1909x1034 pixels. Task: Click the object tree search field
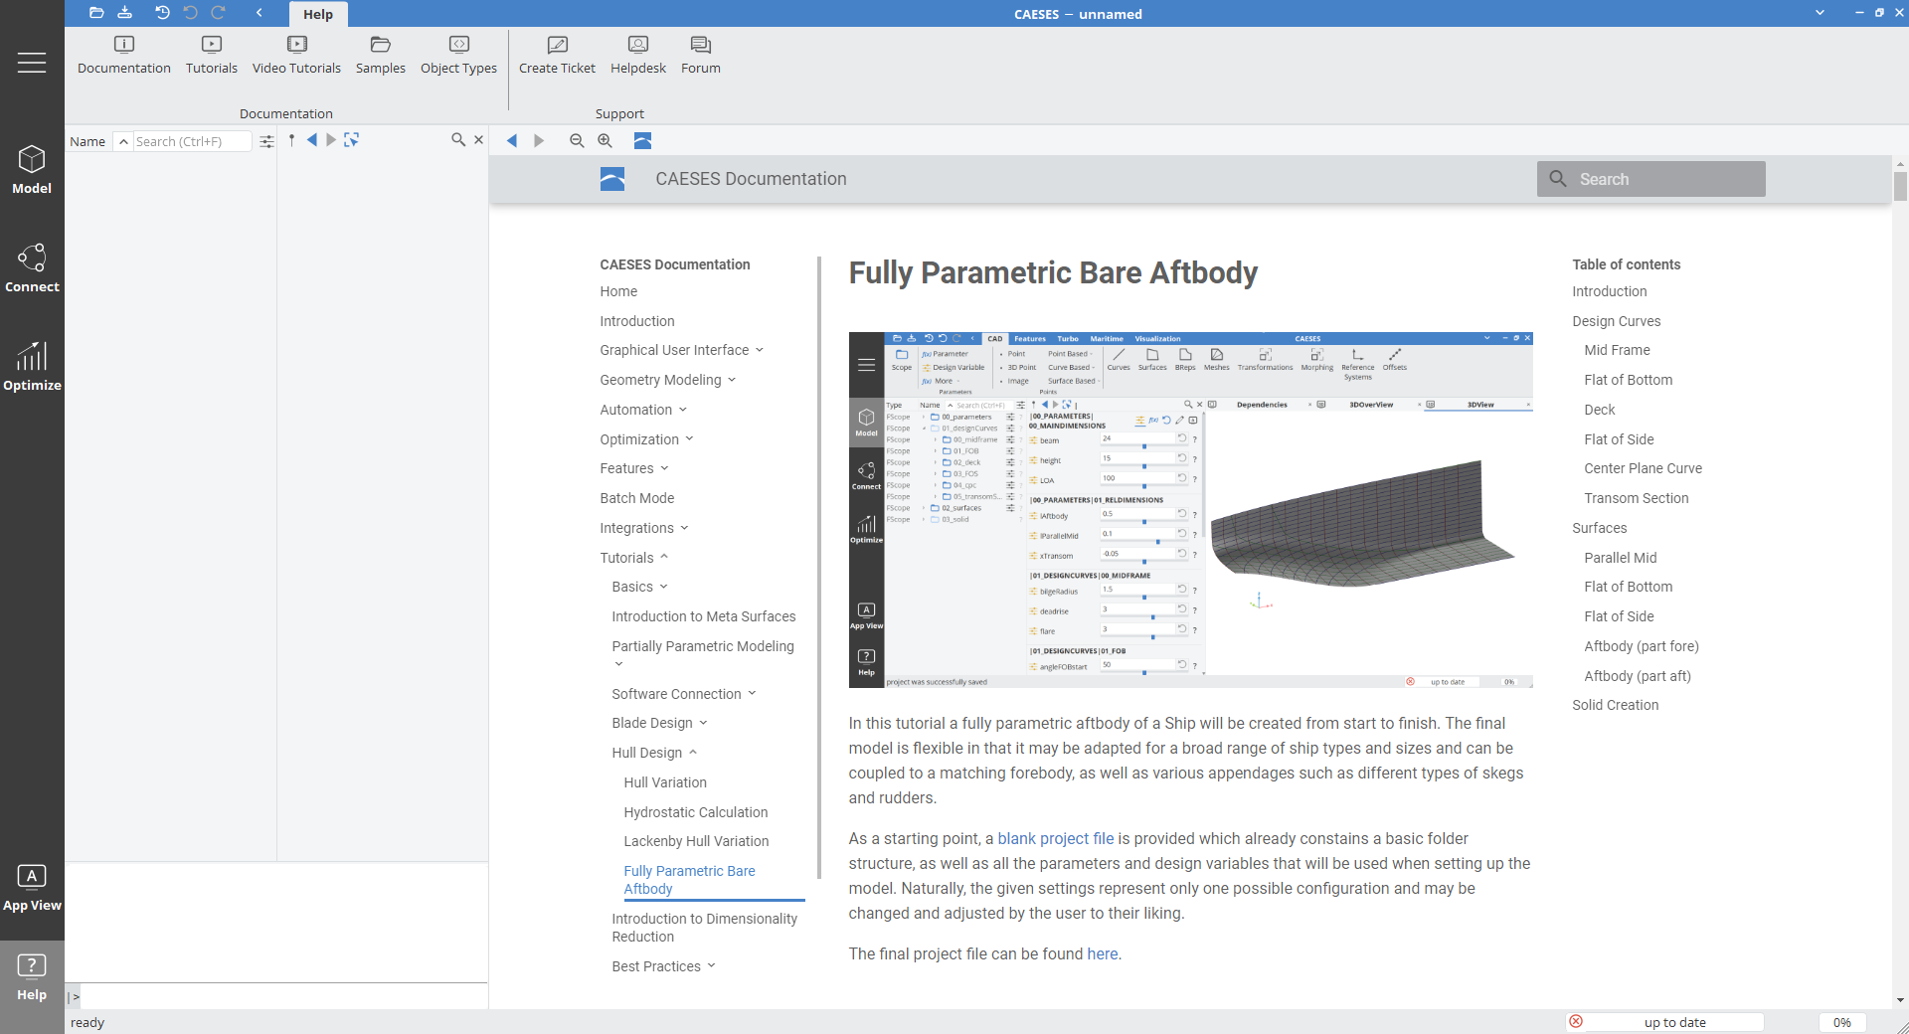point(192,141)
